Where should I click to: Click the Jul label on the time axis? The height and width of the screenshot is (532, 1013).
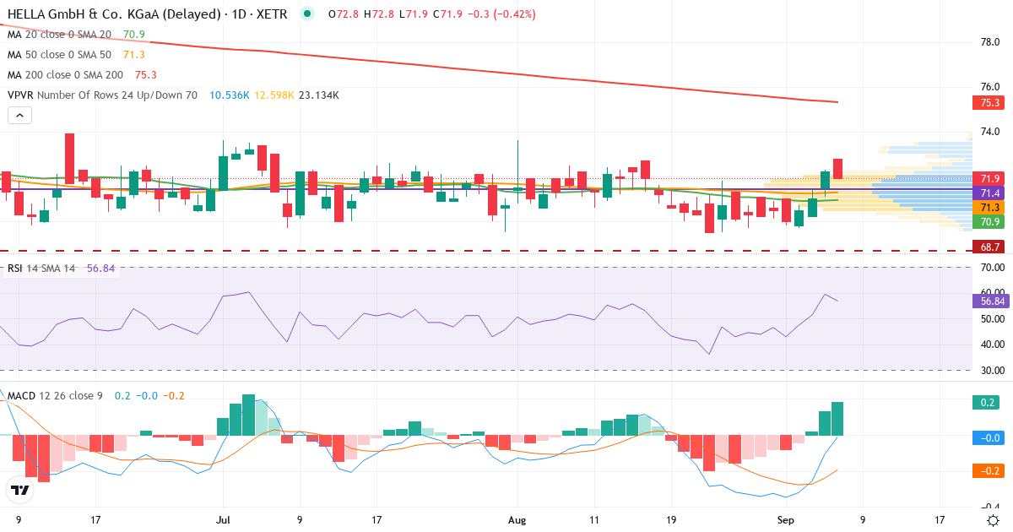pyautogui.click(x=224, y=520)
